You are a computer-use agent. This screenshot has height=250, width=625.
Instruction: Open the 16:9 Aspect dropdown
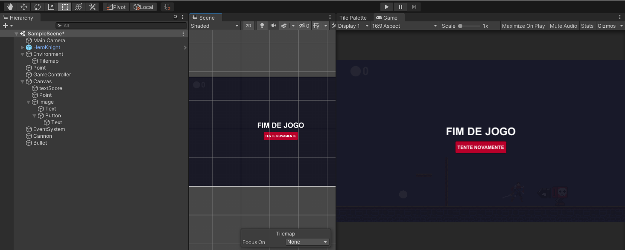(x=405, y=26)
